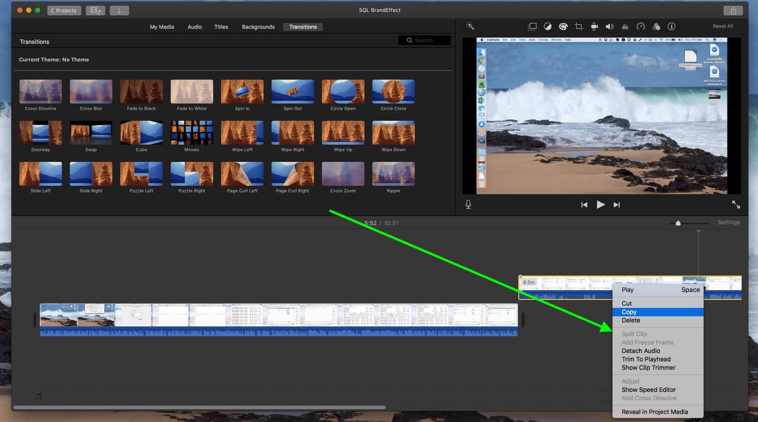Open the clip Volume controls

tap(609, 26)
